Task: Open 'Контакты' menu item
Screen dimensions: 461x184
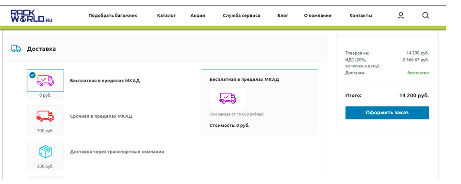Action: (361, 15)
